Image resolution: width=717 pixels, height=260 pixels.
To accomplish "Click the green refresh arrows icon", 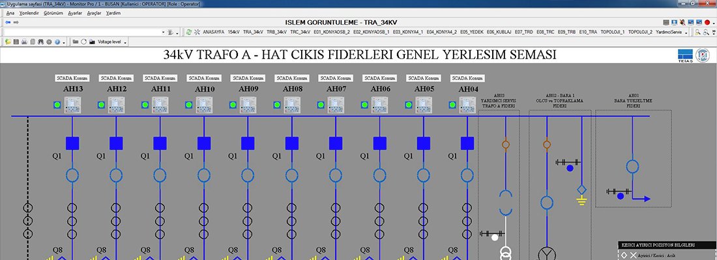I will coord(189,32).
